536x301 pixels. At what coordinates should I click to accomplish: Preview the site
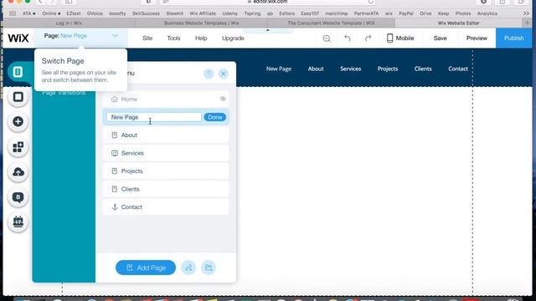pyautogui.click(x=477, y=38)
